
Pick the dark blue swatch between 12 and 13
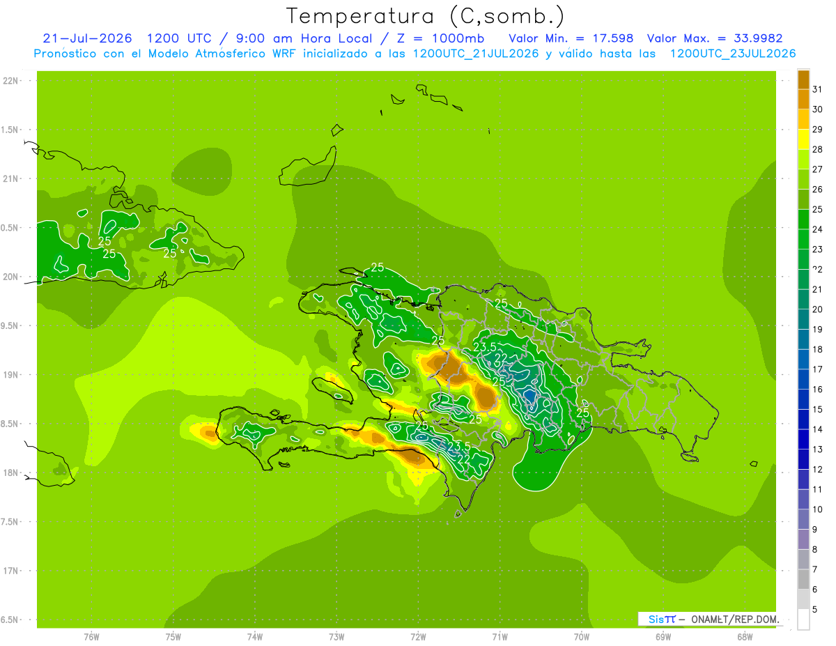(x=803, y=460)
